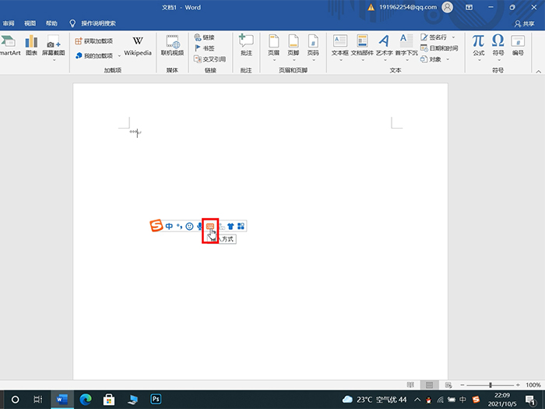The height and width of the screenshot is (409, 545).
Task: Open the Sogou emoji smiley panel
Action: tap(189, 227)
